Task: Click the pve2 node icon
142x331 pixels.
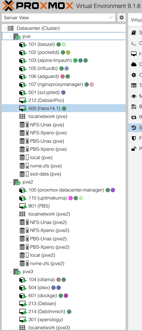Action: pos(17,182)
